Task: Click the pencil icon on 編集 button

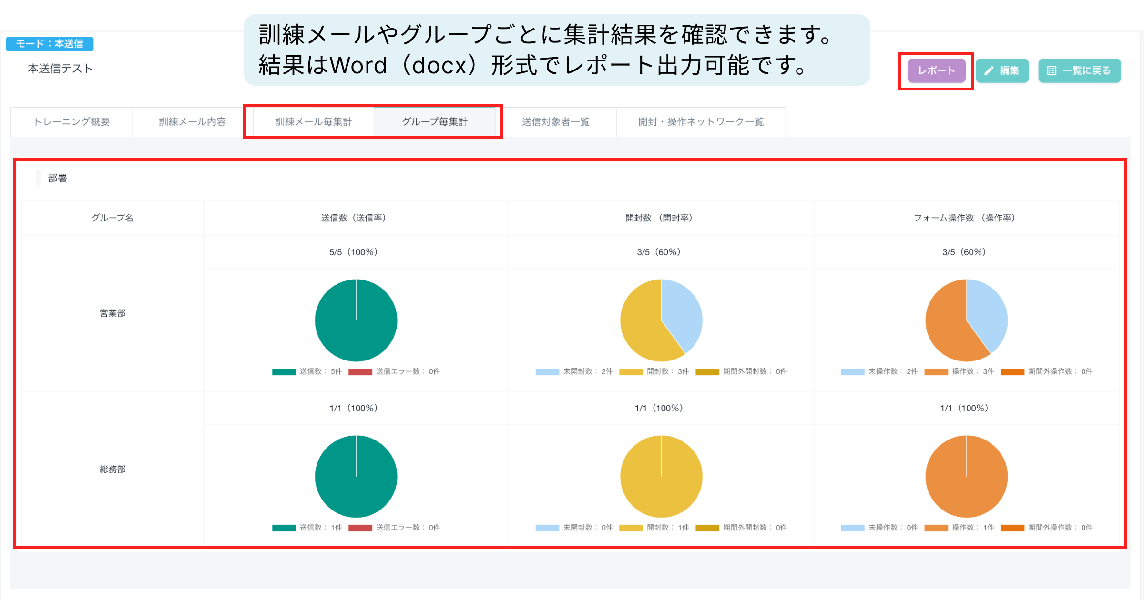Action: click(x=989, y=71)
